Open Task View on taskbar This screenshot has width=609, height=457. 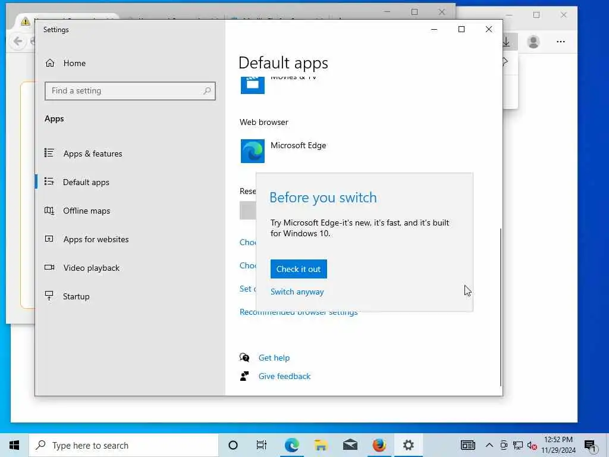point(262,445)
